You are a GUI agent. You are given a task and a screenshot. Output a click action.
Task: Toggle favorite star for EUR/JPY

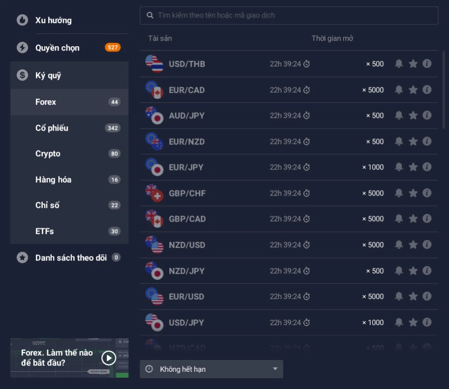tap(413, 167)
